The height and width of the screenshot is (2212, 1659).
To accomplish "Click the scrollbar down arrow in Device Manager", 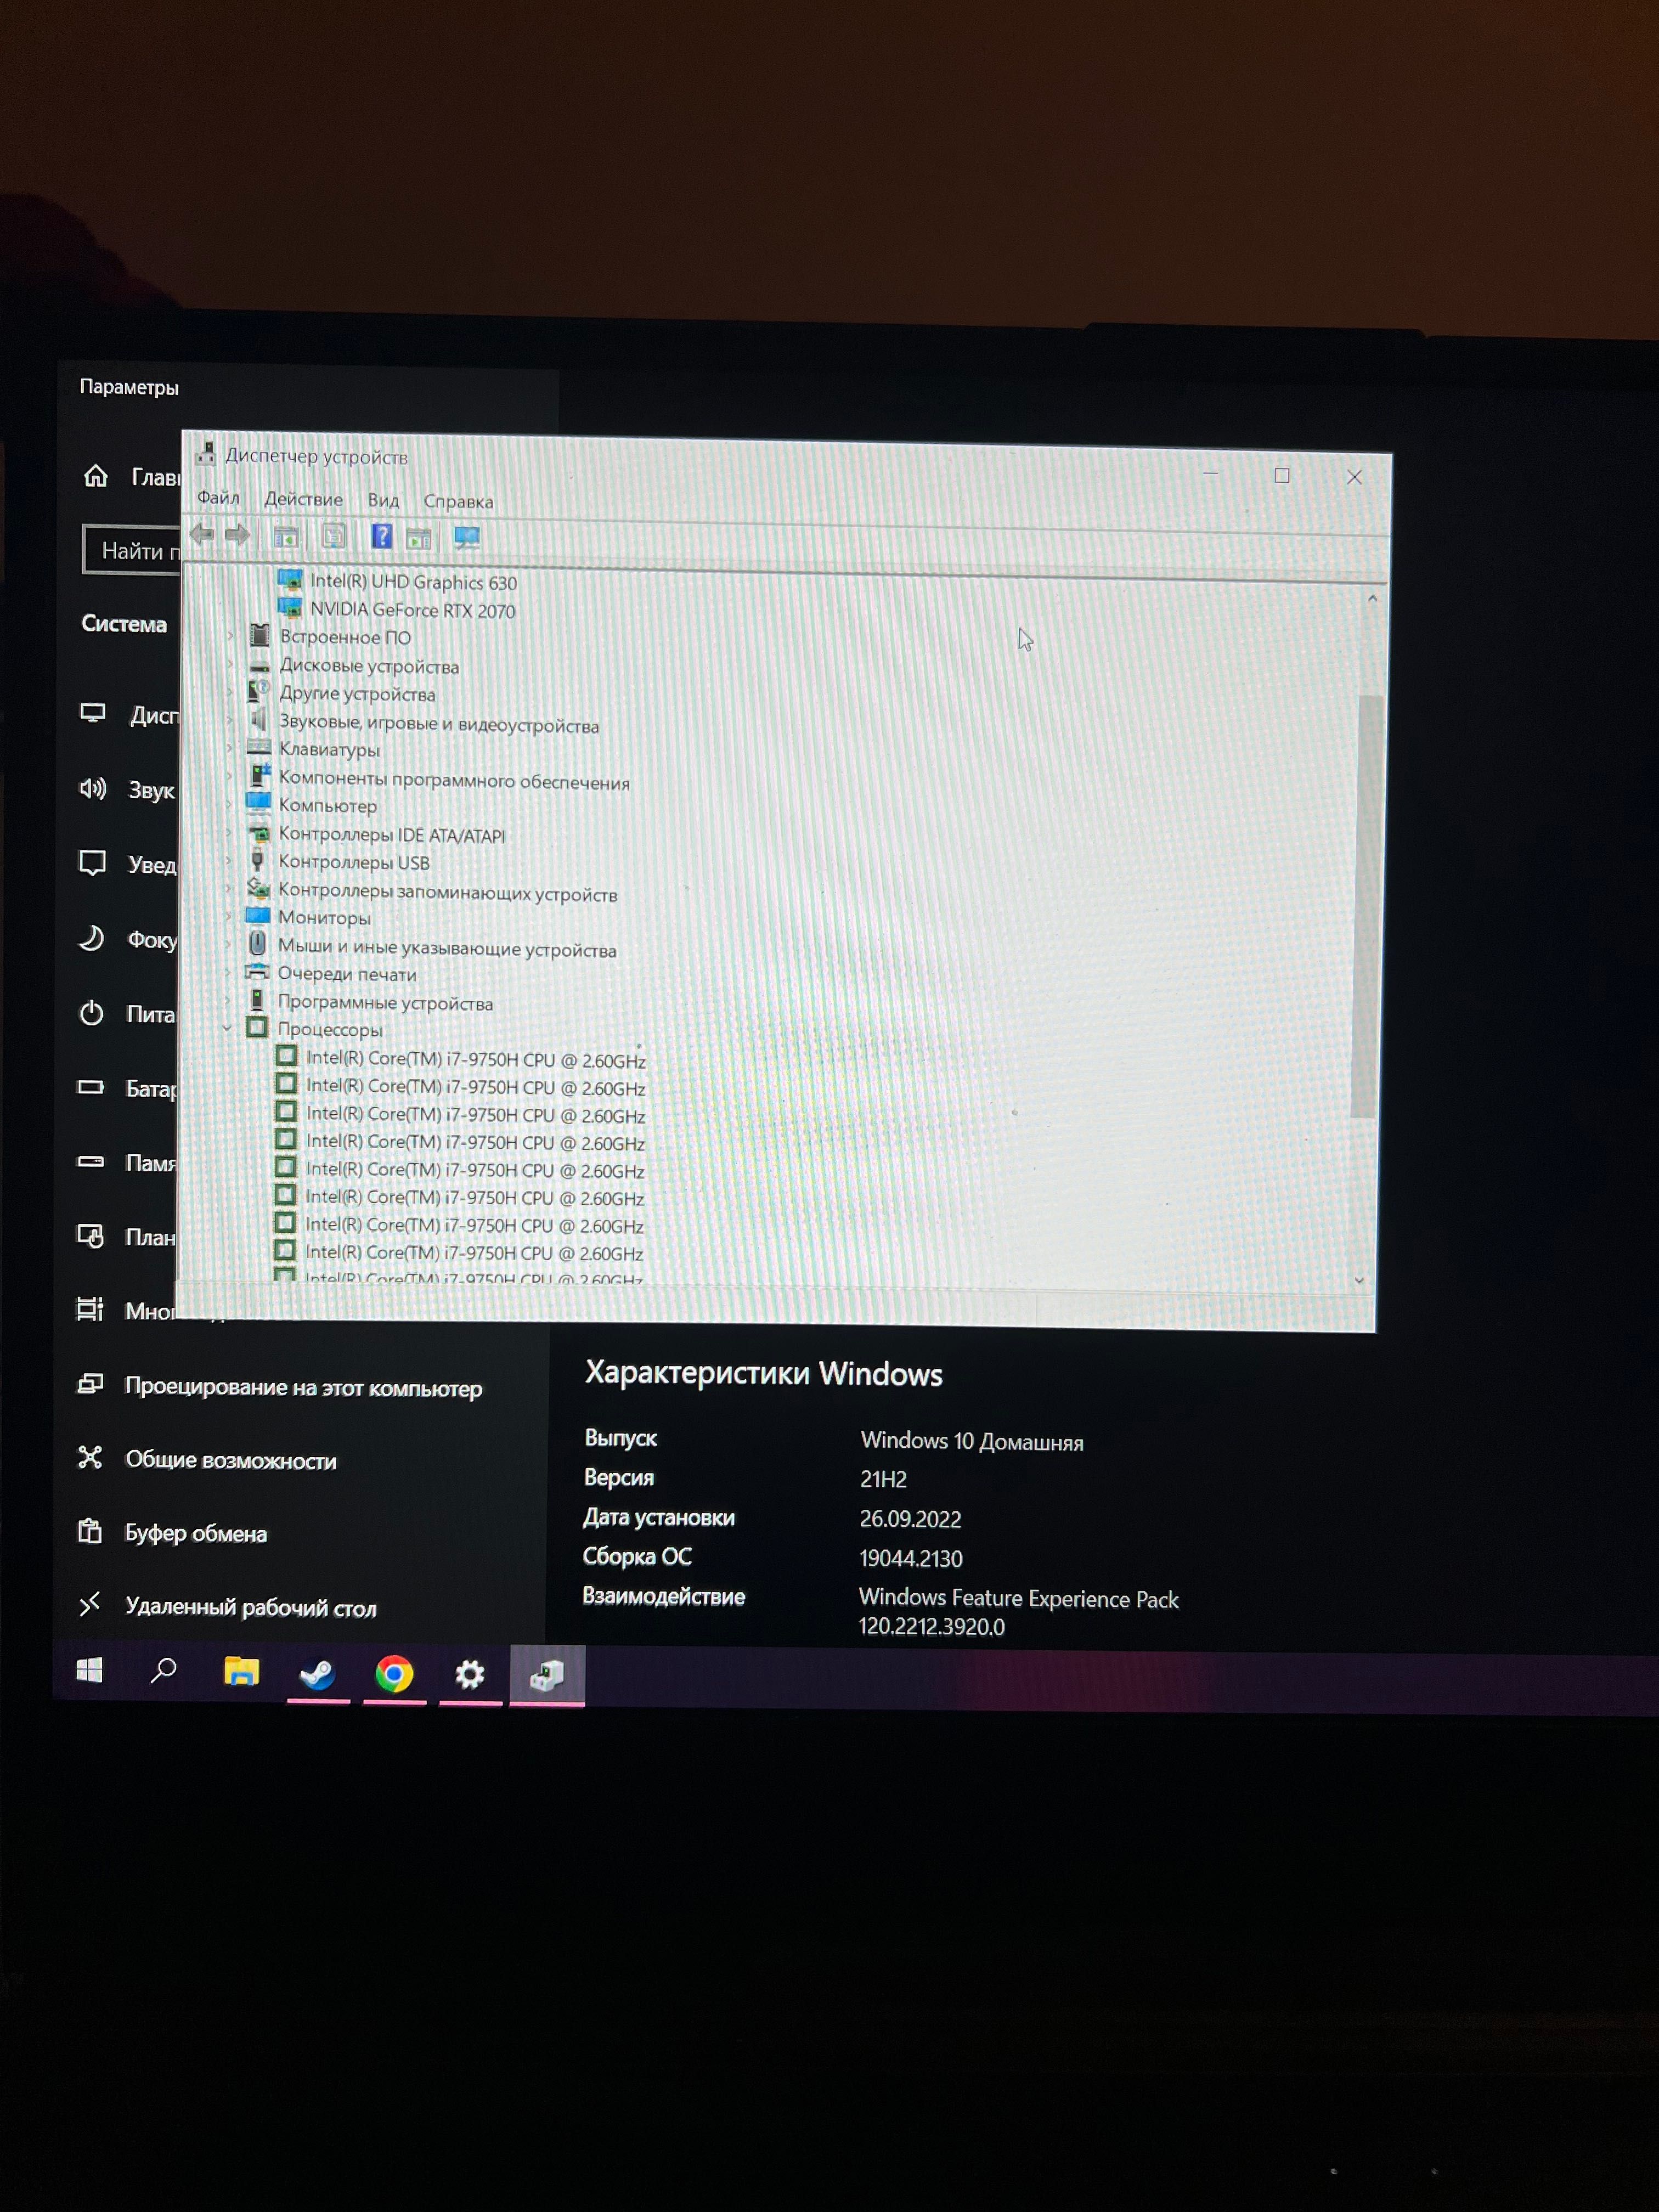I will pos(1359,1280).
